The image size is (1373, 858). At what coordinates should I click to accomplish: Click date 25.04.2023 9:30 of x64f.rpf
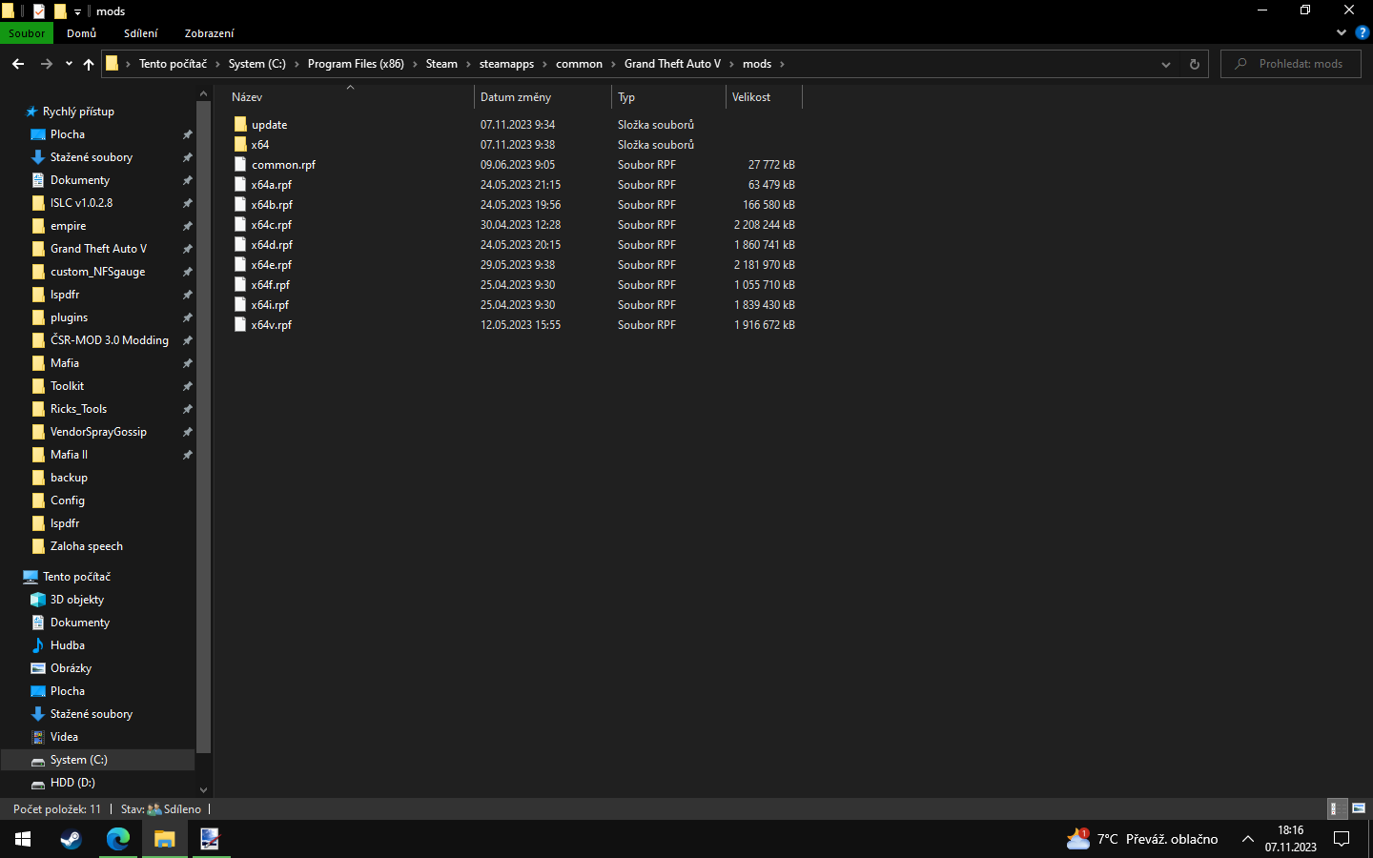pyautogui.click(x=518, y=285)
